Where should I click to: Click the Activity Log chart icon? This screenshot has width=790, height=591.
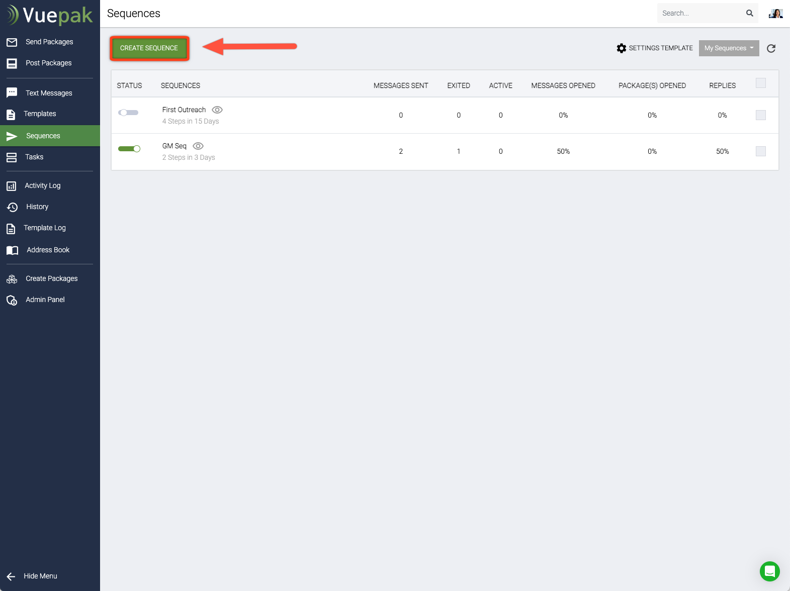pos(12,186)
